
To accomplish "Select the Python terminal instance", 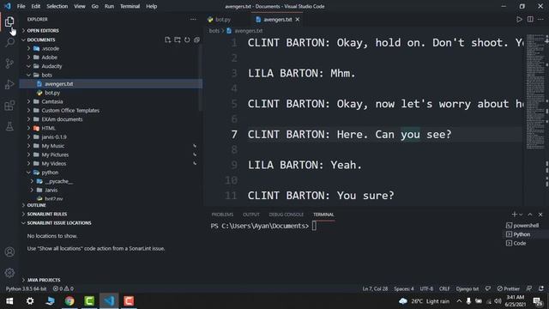I will pyautogui.click(x=522, y=234).
